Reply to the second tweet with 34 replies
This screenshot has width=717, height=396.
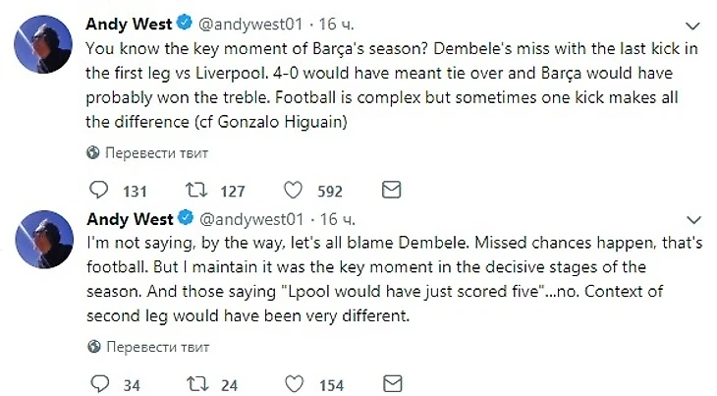click(97, 384)
